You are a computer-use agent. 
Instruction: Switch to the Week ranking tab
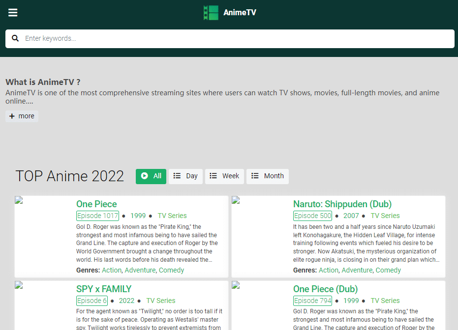point(224,176)
